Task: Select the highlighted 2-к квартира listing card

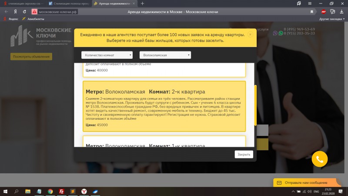Action: point(164,106)
